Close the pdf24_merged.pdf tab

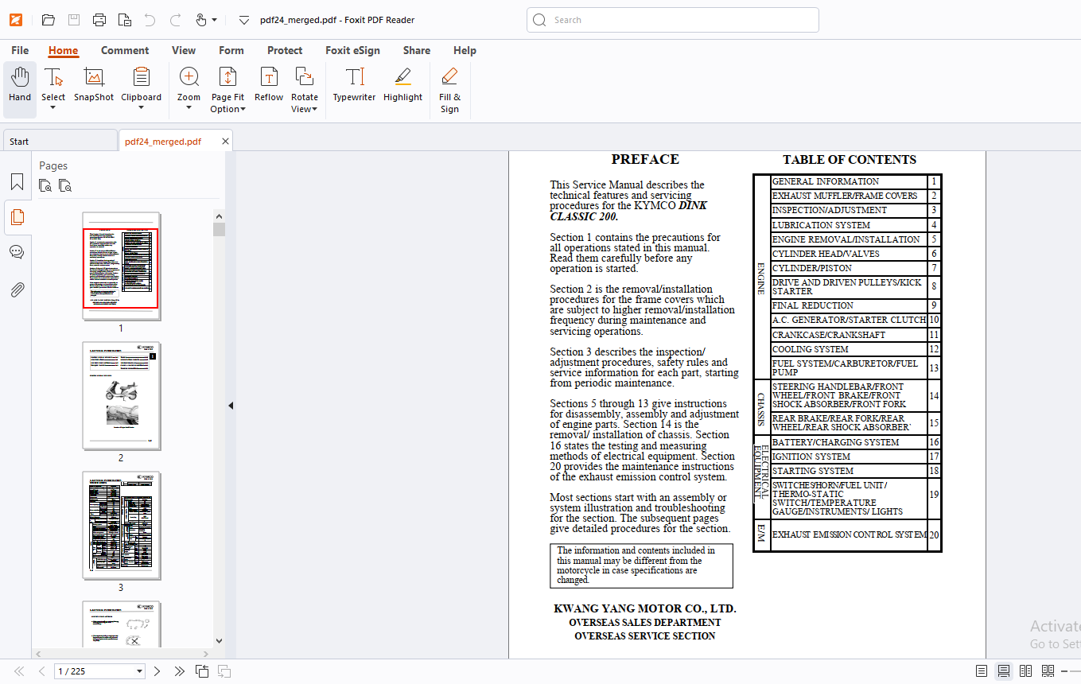[225, 142]
